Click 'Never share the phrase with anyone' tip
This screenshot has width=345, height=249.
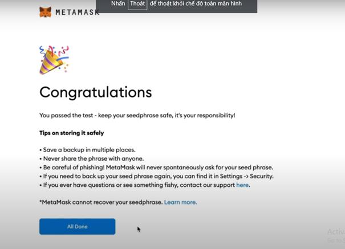point(91,158)
